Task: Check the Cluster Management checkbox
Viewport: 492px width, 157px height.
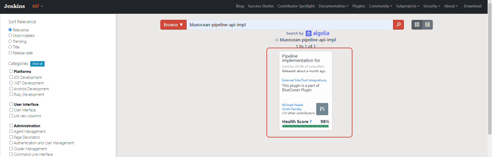Action: click(11, 149)
